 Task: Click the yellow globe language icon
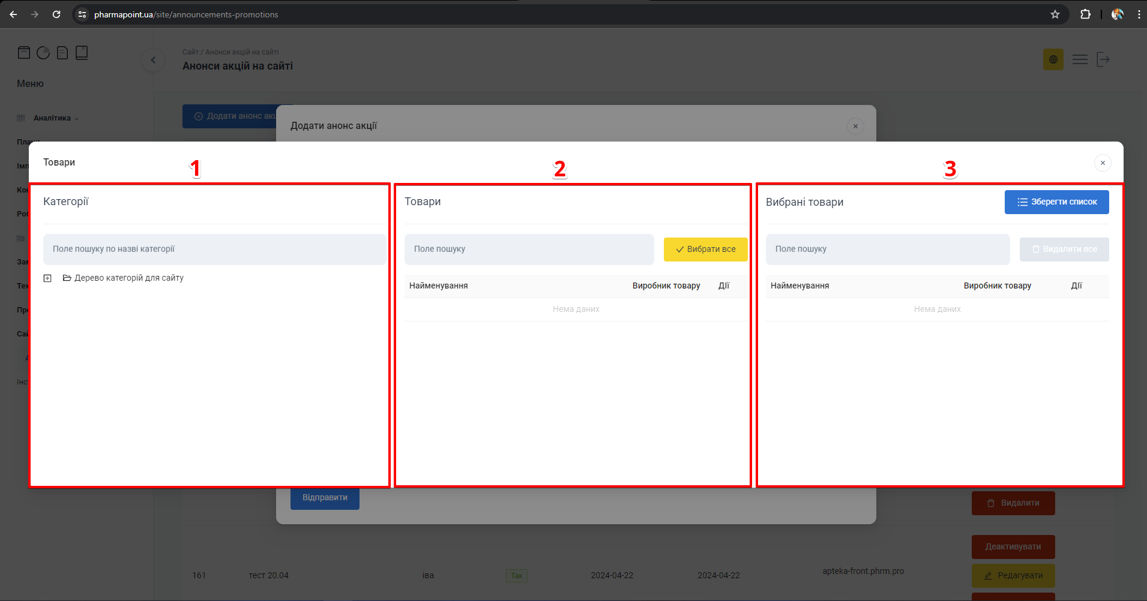click(x=1053, y=59)
